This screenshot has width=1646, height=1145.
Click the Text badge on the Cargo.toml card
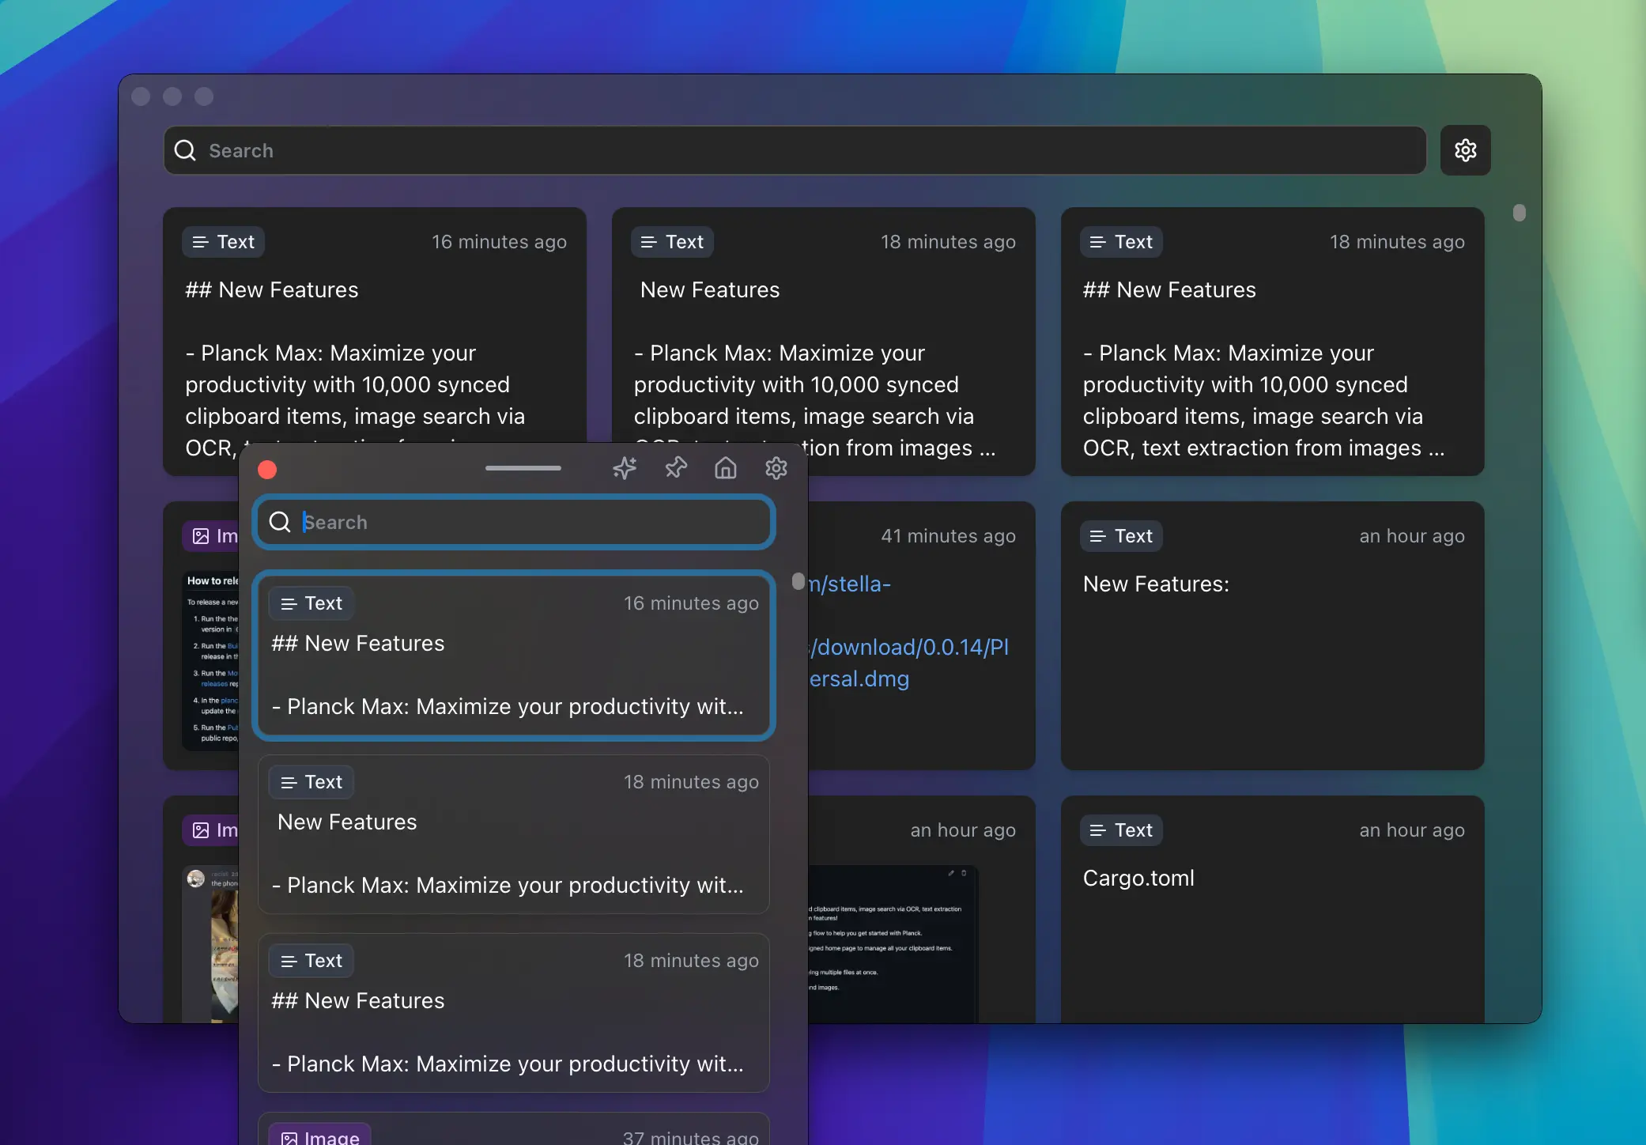(1121, 829)
